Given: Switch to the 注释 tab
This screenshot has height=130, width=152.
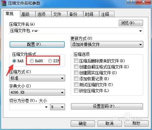Looking at the screenshot, I should (x=107, y=14).
